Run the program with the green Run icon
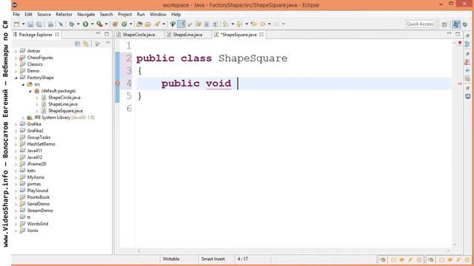This screenshot has height=266, width=474. click(86, 24)
